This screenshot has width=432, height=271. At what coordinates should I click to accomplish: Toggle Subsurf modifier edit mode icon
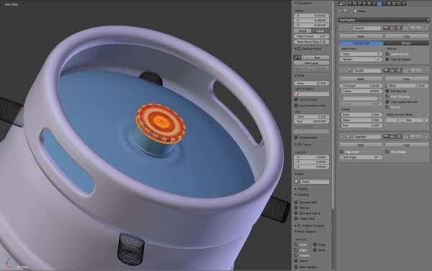[x=399, y=28]
